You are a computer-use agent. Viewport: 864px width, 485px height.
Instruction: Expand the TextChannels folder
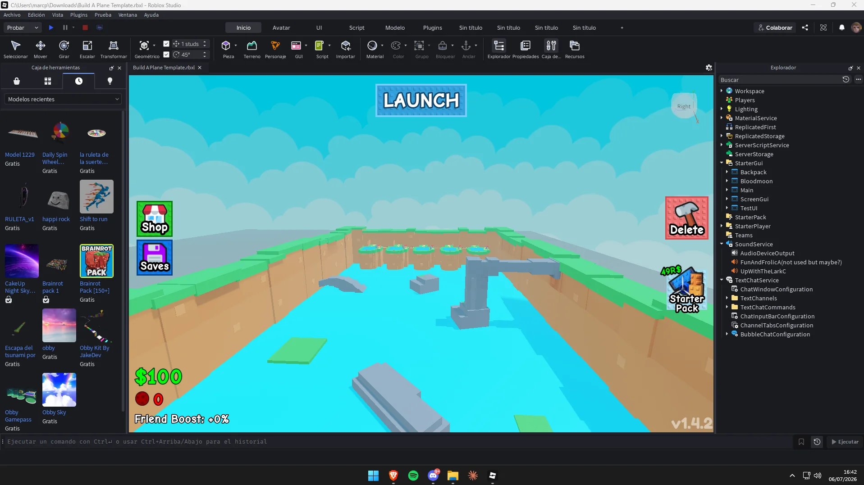(x=727, y=298)
